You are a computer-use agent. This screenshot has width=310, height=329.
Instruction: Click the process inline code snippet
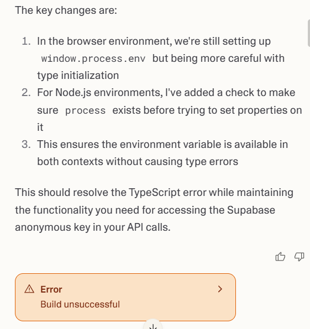click(x=85, y=110)
